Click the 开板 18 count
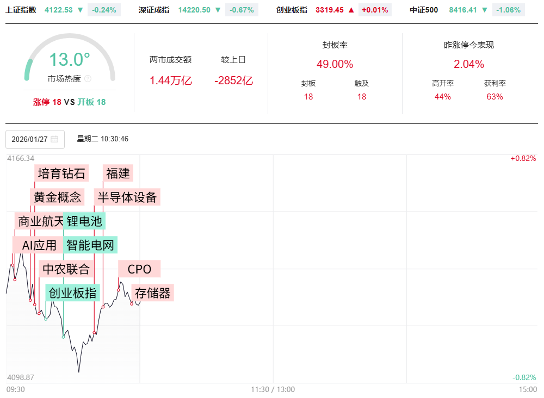The width and height of the screenshot is (544, 398). tap(91, 102)
